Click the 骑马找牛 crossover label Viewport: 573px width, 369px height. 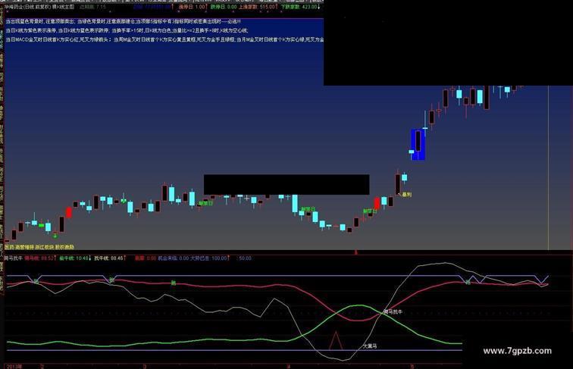pyautogui.click(x=393, y=312)
